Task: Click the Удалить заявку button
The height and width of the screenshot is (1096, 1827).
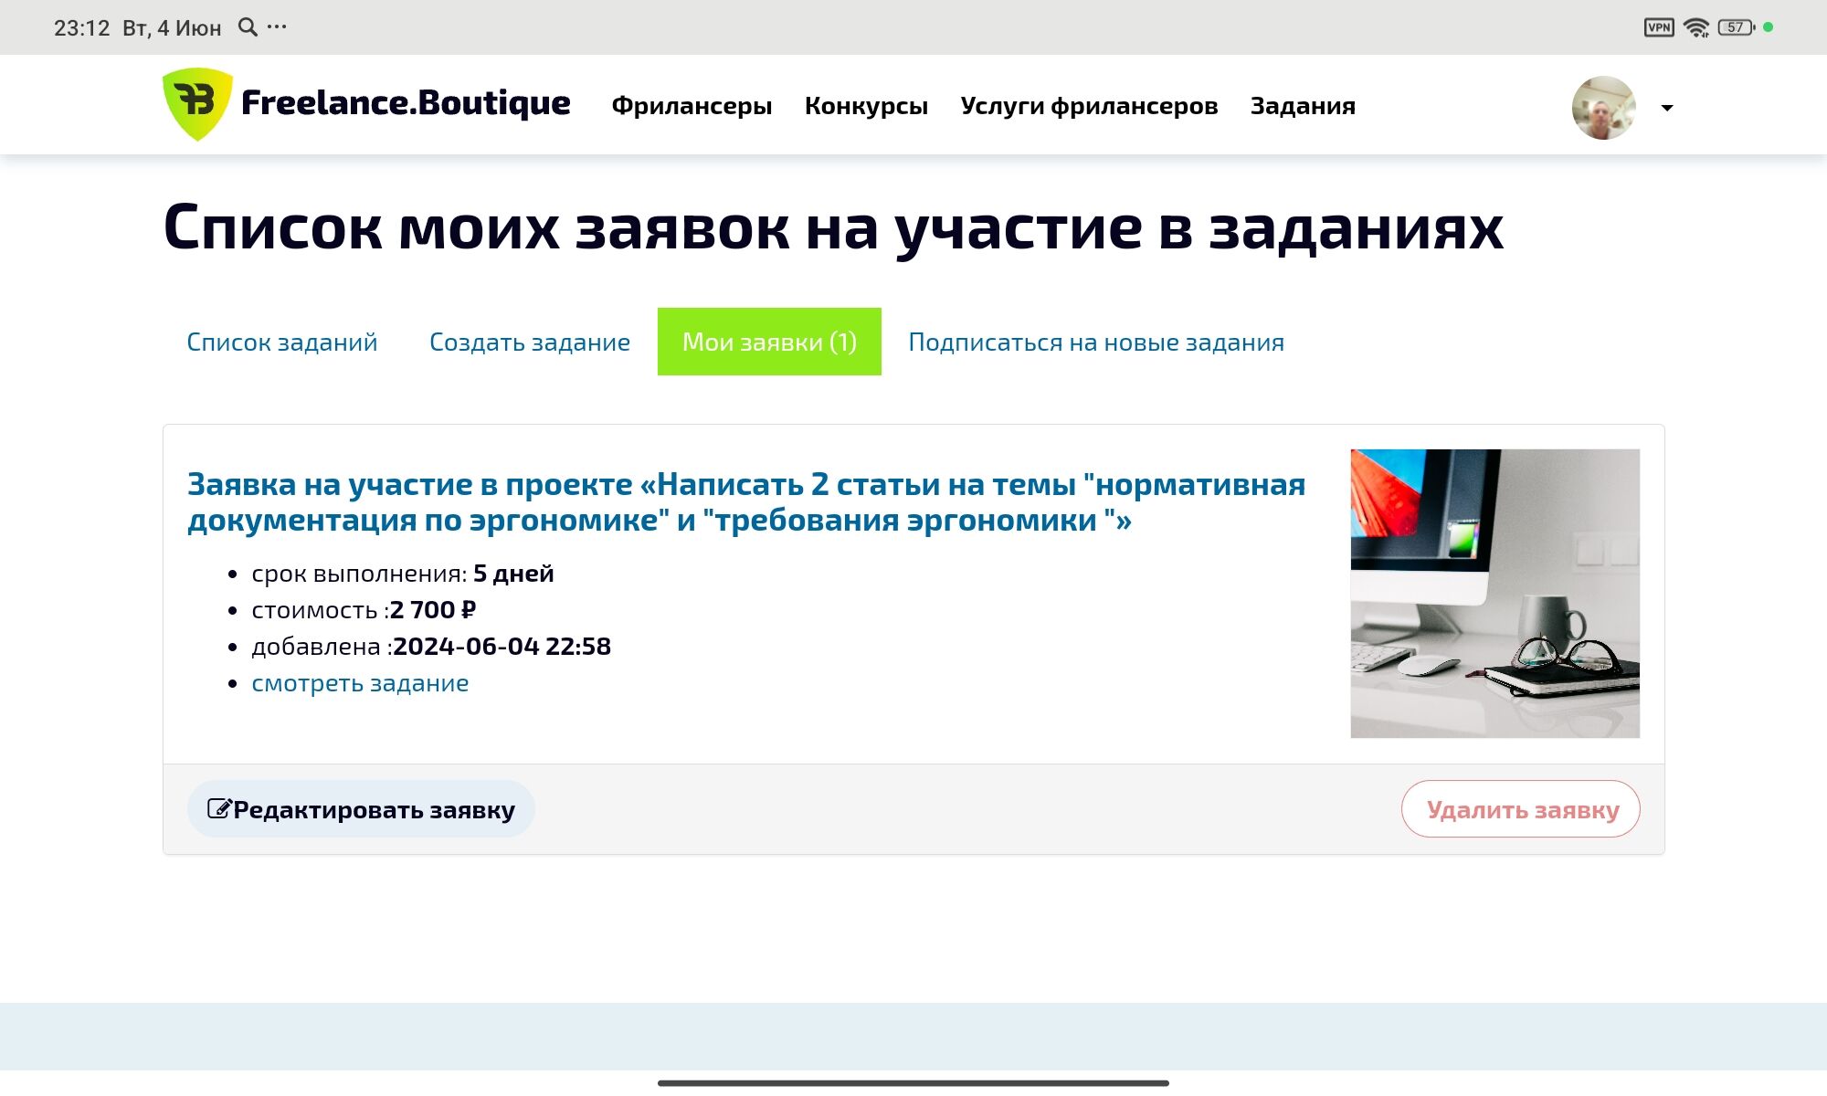Action: (x=1521, y=809)
